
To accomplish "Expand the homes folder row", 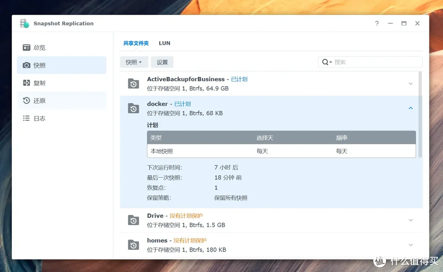I will [x=411, y=245].
